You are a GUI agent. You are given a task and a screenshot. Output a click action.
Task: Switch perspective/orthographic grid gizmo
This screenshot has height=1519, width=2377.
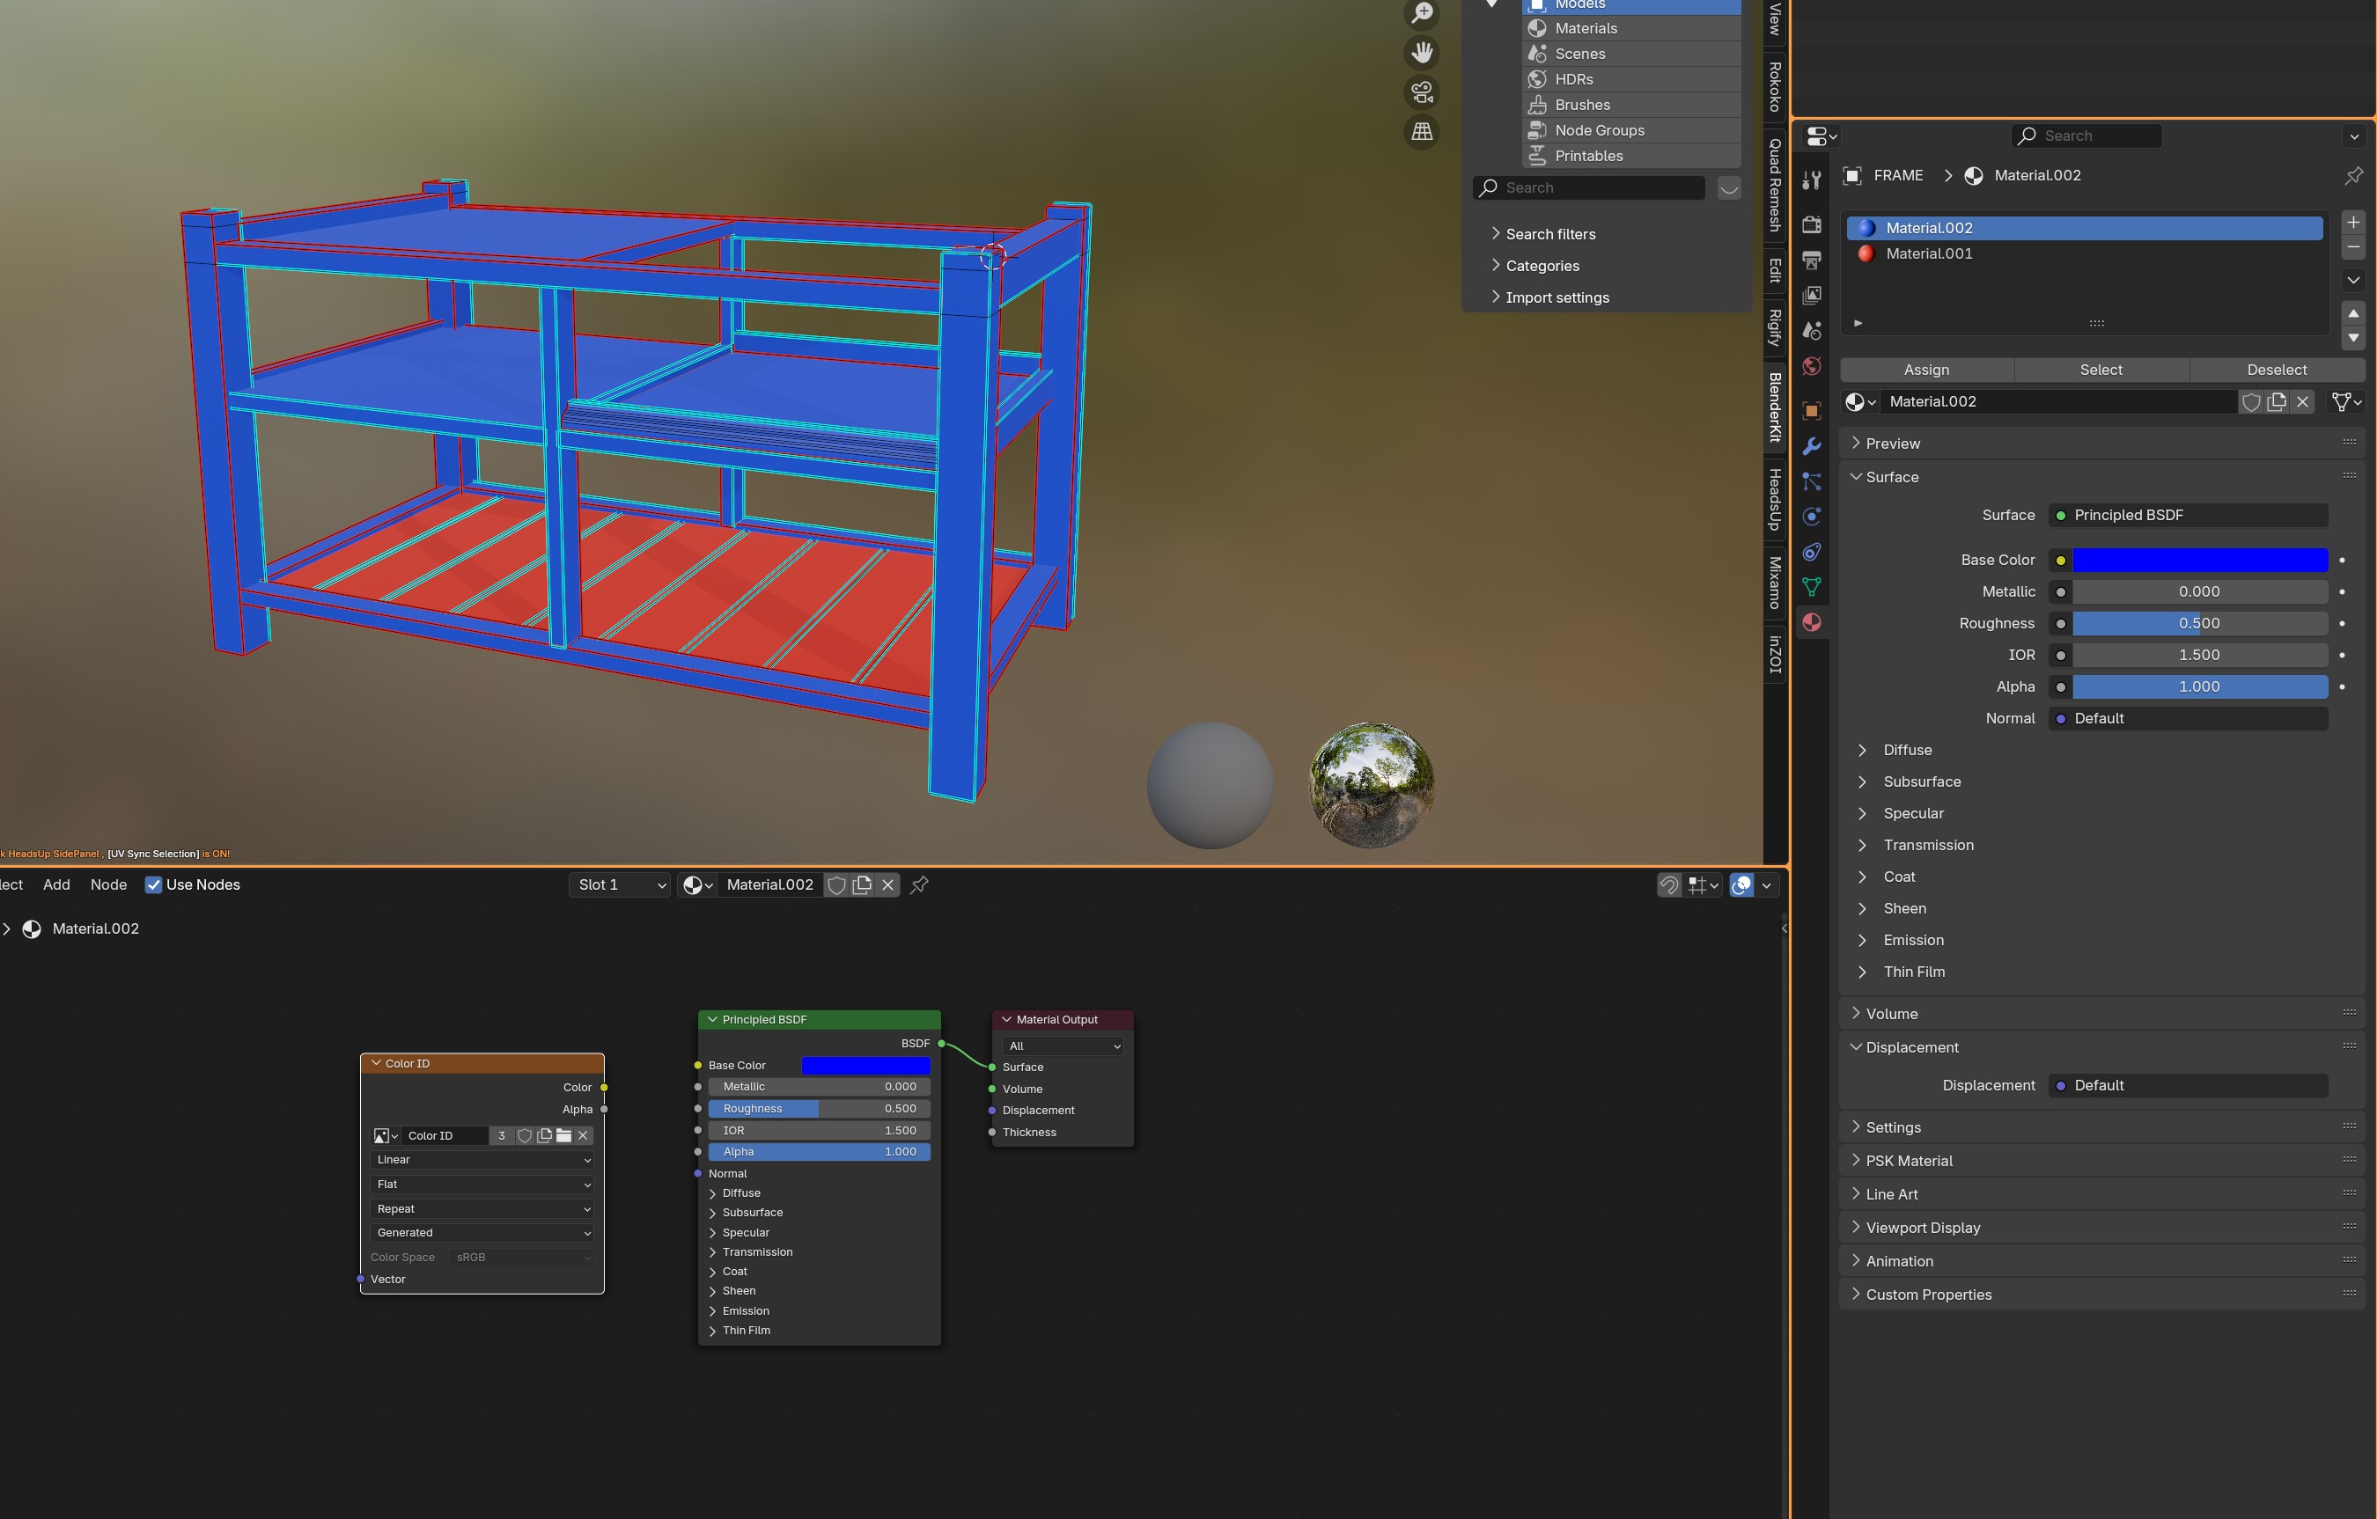point(1422,131)
